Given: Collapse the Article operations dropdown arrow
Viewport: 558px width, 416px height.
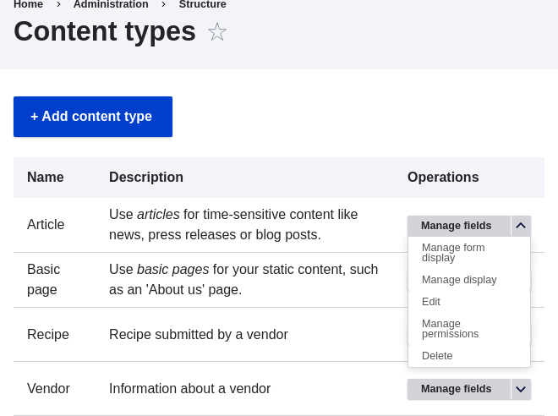Looking at the screenshot, I should [x=521, y=226].
